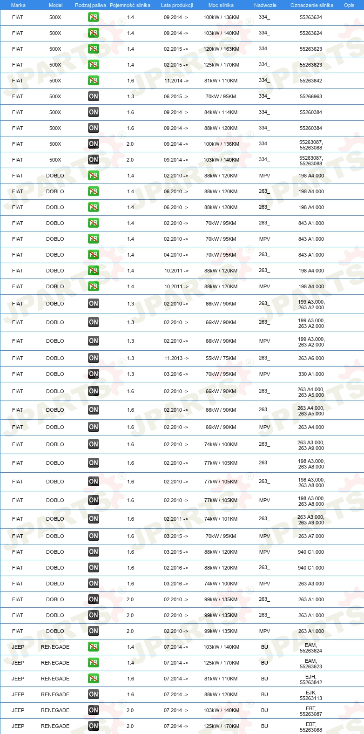364x734 pixels.
Task: Select the 02.2011 -> production date cell
Action: [x=176, y=519]
